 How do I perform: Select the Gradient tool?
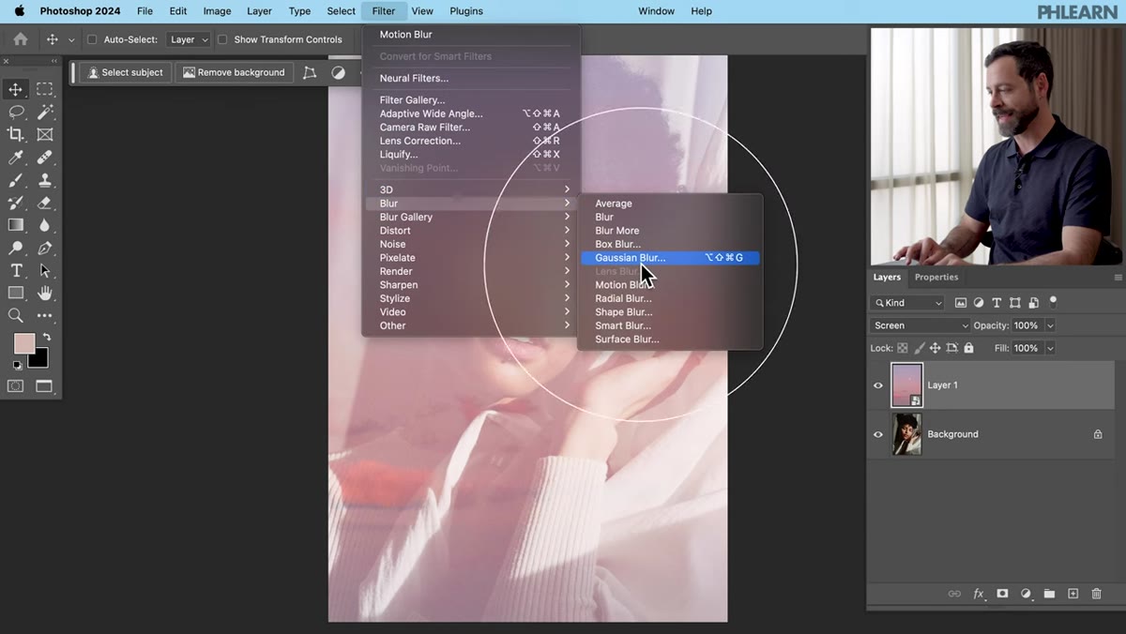tap(16, 225)
